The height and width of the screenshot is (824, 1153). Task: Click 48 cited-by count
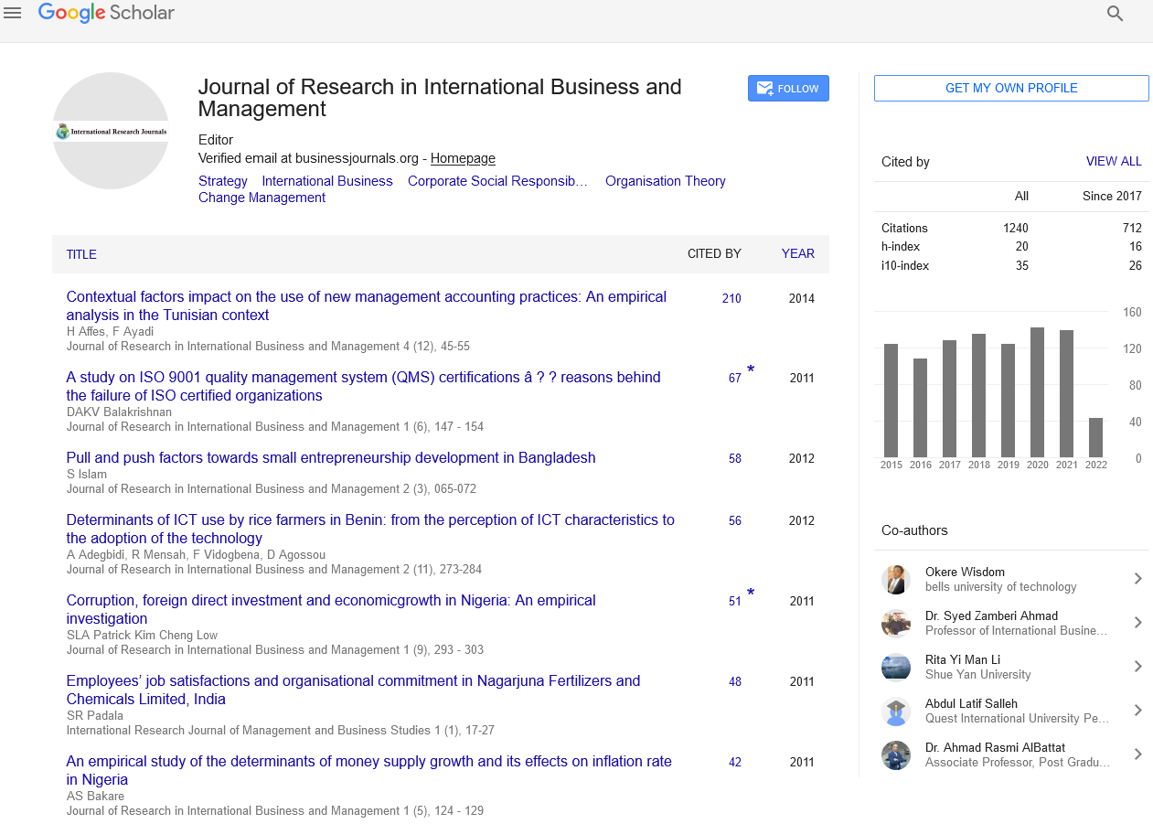pyautogui.click(x=735, y=681)
